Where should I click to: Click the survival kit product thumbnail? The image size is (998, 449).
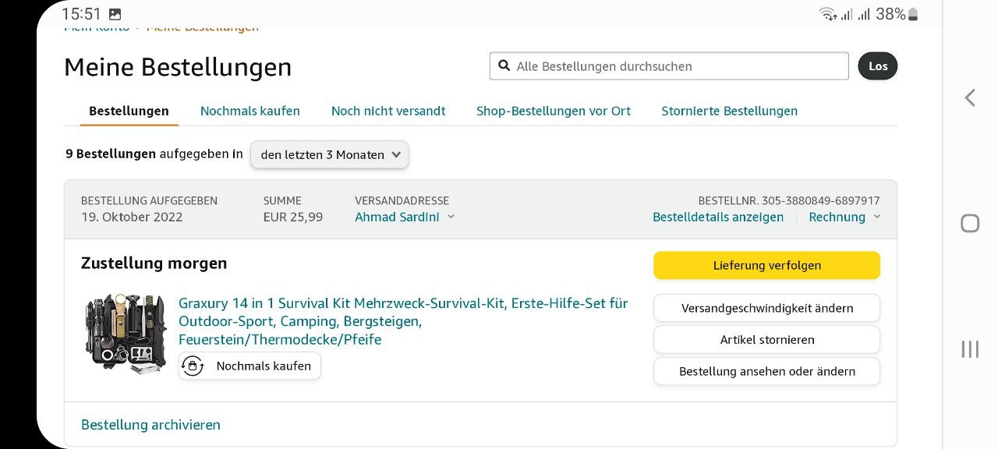(x=126, y=333)
